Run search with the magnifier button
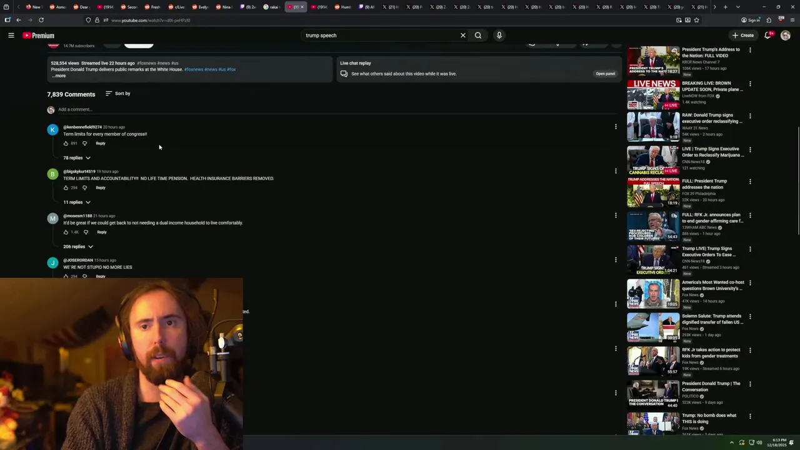The width and height of the screenshot is (800, 450). click(x=478, y=36)
